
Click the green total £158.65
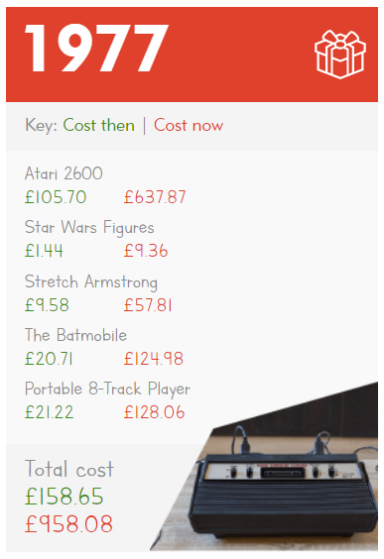click(64, 497)
